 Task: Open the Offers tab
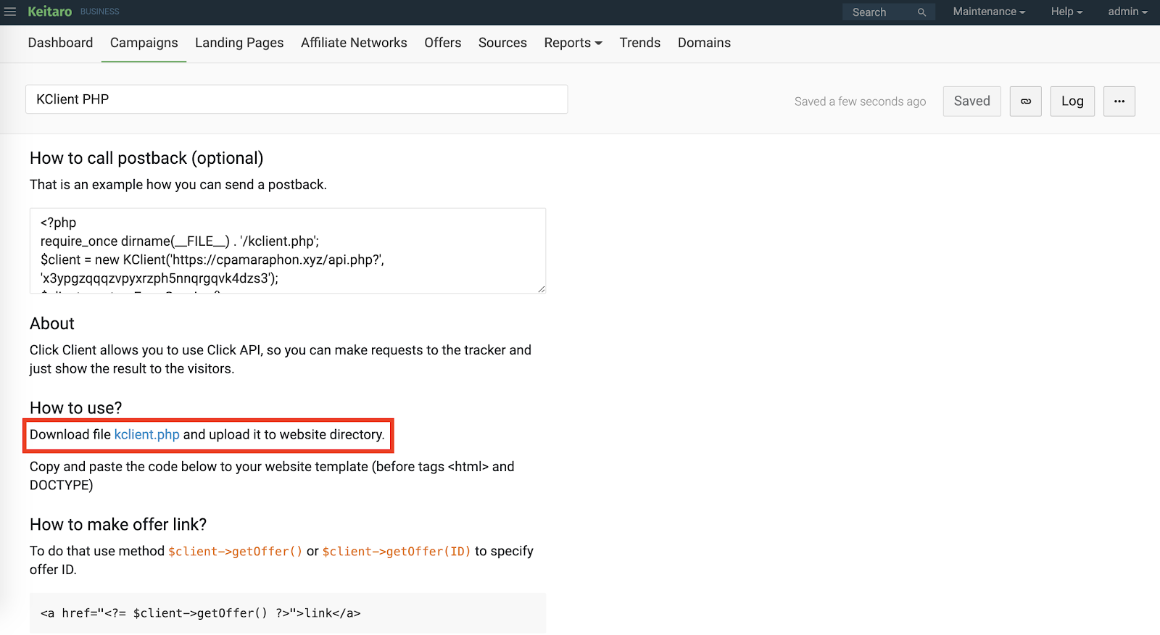click(443, 43)
